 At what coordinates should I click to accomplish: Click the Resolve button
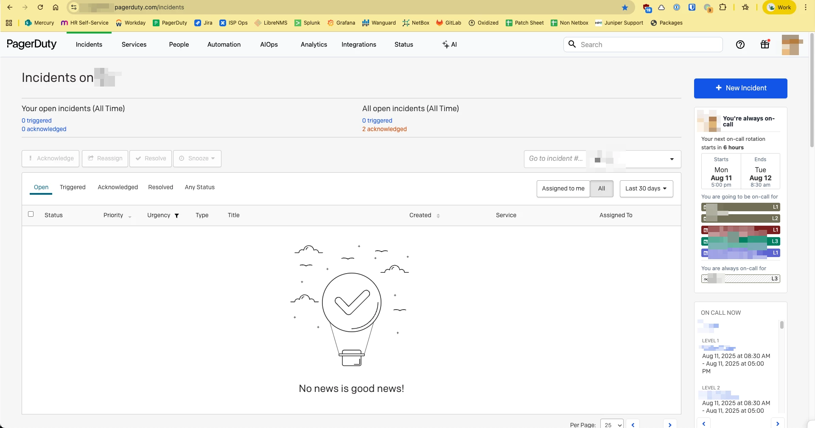coord(151,158)
